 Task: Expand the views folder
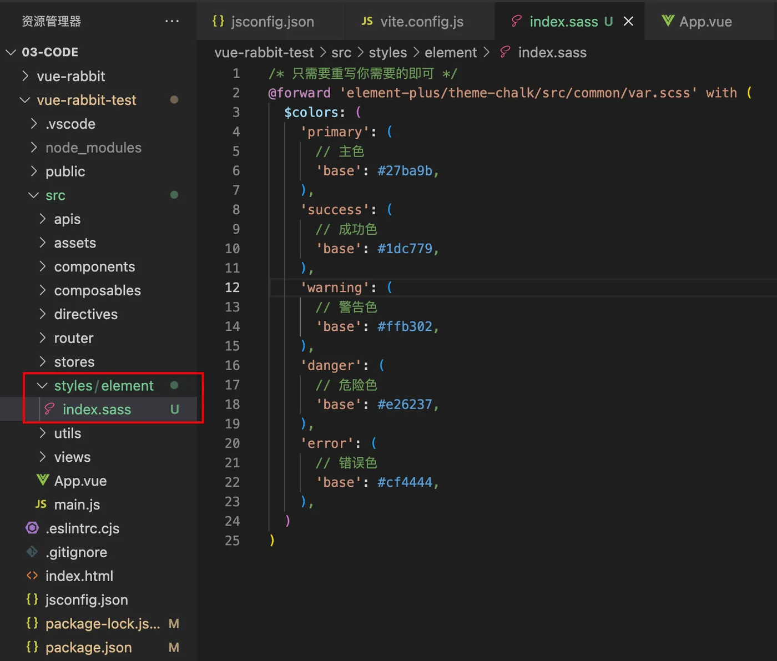coord(43,457)
